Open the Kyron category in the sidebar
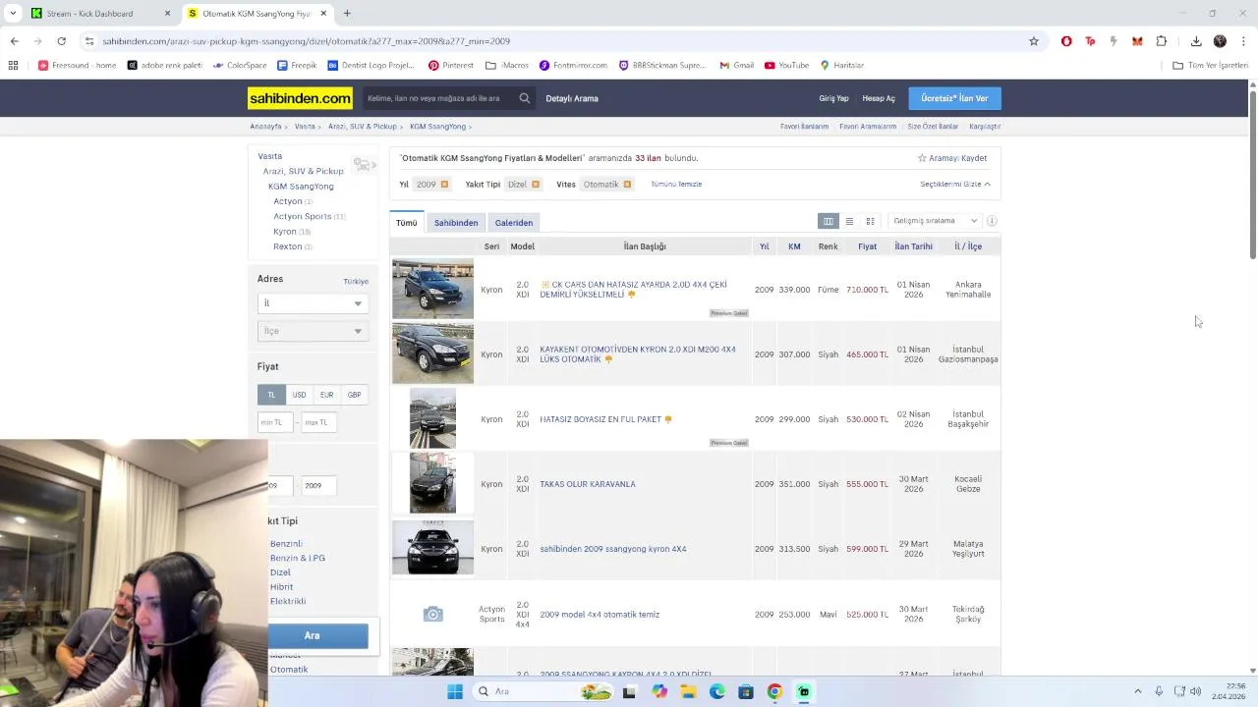Screen dimensions: 1258x707 pos(284,232)
